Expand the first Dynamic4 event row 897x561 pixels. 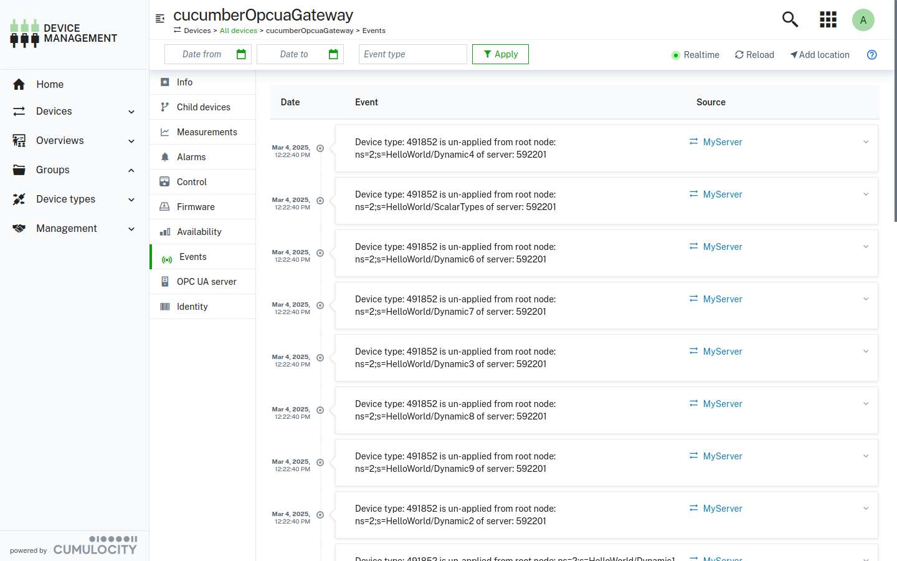[x=865, y=142]
